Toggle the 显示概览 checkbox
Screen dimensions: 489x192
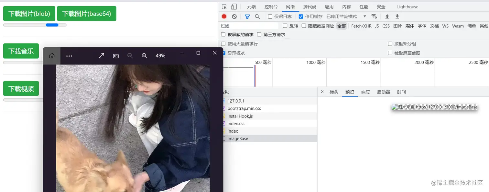(223, 53)
